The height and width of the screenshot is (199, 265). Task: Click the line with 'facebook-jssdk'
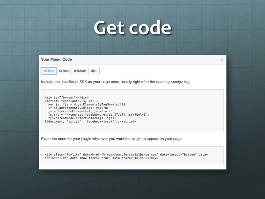click(x=90, y=122)
